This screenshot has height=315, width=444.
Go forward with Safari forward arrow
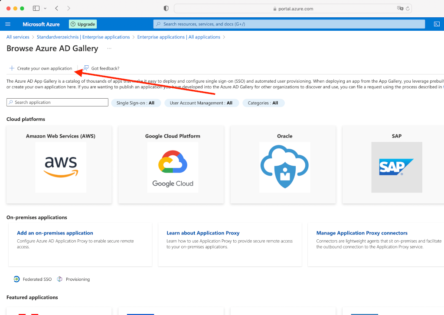[x=69, y=8]
